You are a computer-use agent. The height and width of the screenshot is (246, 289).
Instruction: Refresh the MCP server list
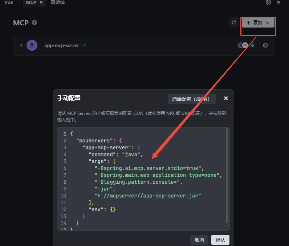click(234, 22)
